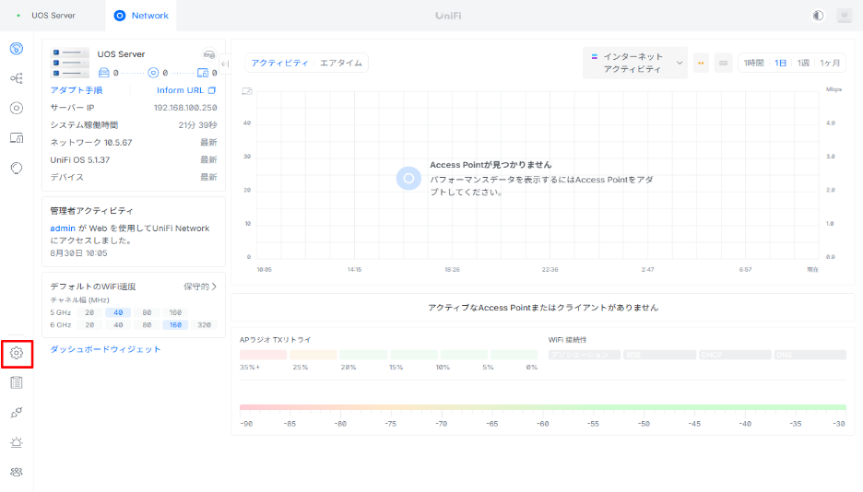Select 6 GHz channel width 20
863x492 pixels.
[89, 325]
